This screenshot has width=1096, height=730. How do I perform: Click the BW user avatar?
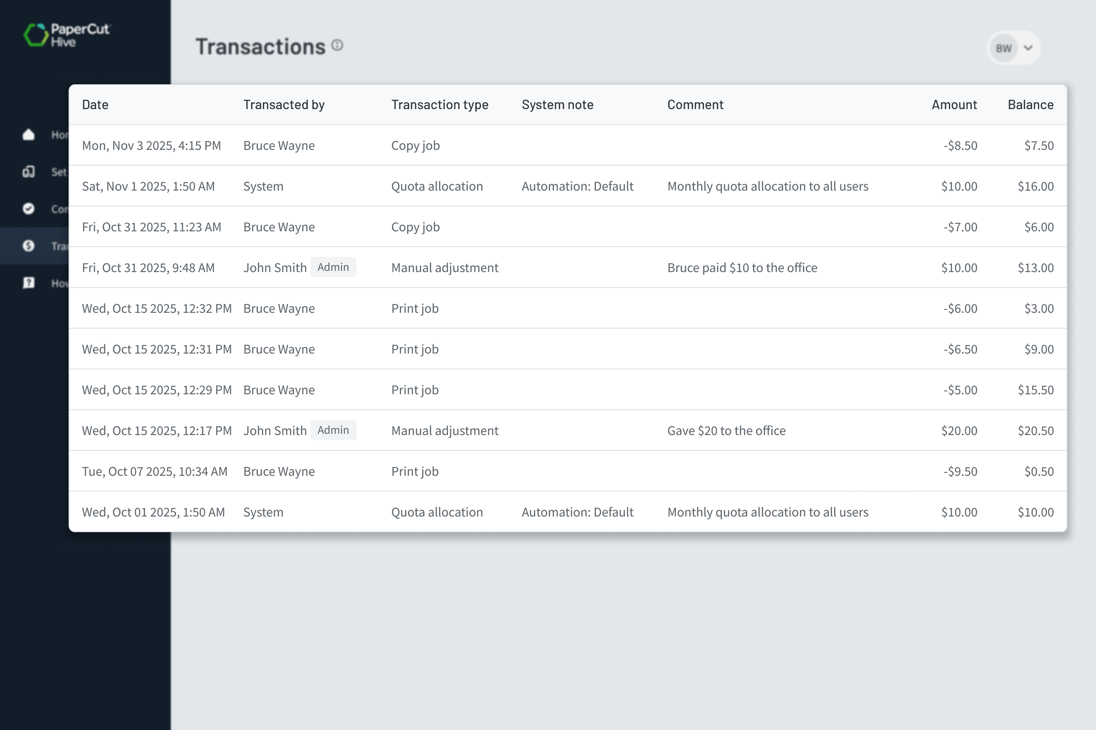(1004, 47)
